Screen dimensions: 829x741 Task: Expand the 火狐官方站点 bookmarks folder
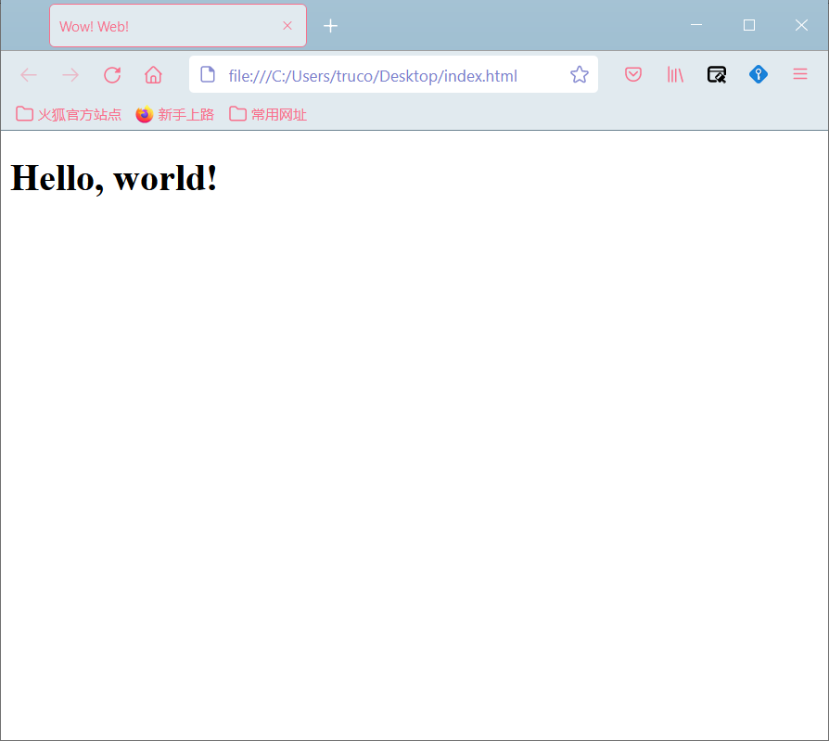[69, 114]
